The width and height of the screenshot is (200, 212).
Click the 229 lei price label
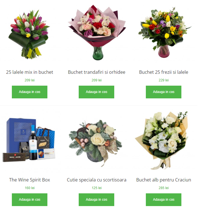(164, 80)
